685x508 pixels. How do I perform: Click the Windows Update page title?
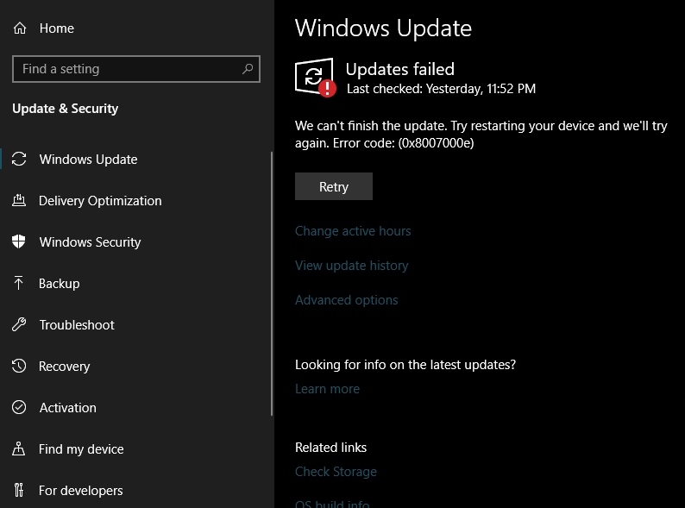pyautogui.click(x=383, y=28)
